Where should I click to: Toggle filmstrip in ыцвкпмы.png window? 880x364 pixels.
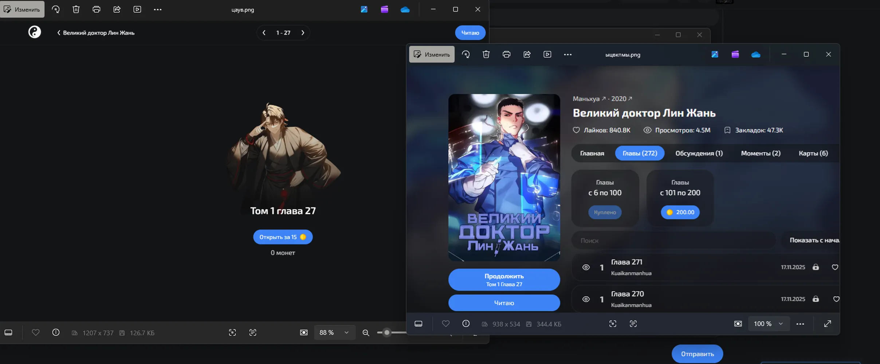[x=419, y=324]
